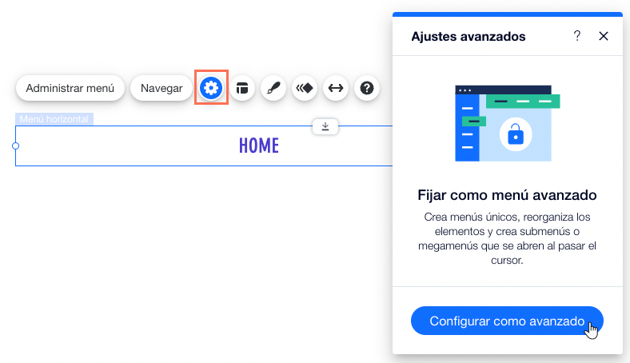
Task: Close the Ajustes avanzados panel
Action: click(604, 36)
